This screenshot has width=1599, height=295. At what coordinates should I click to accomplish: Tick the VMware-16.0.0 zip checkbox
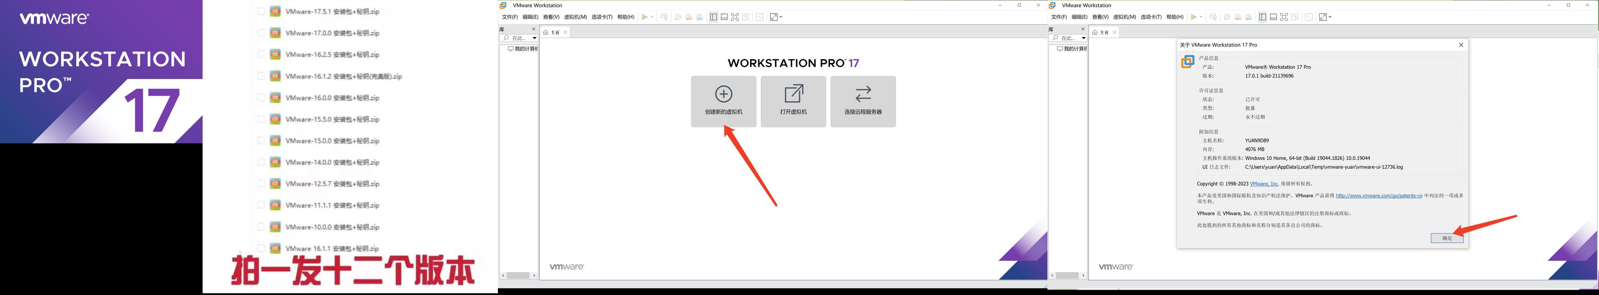261,98
